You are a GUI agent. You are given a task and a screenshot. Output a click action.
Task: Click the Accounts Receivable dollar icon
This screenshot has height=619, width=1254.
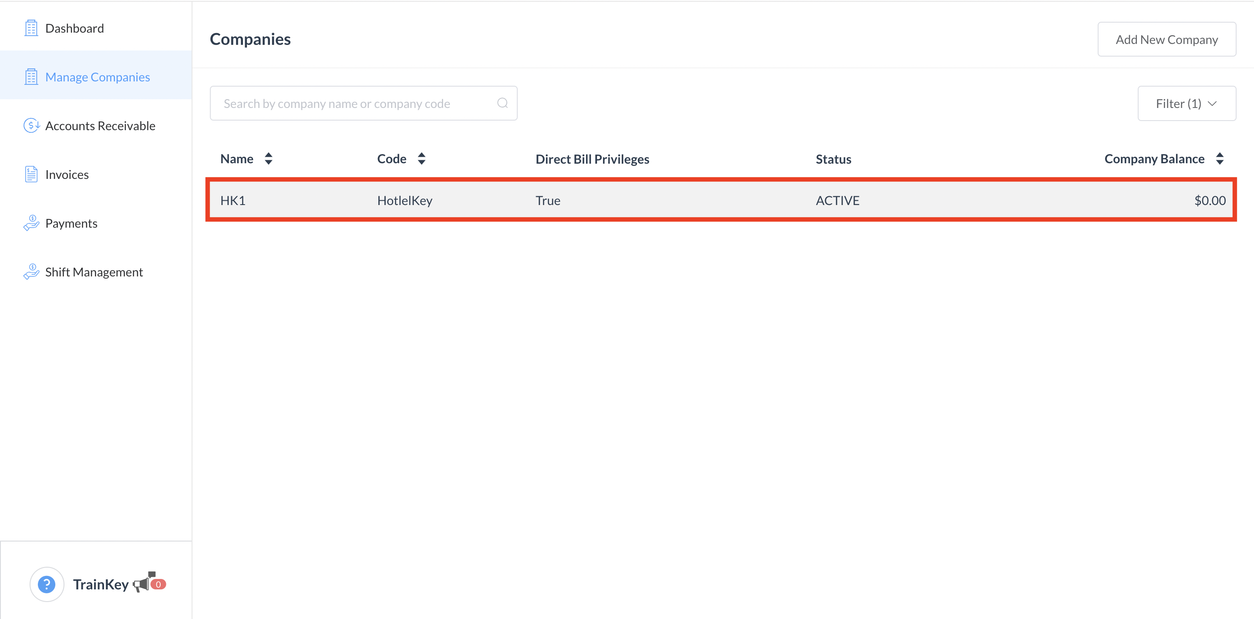[x=31, y=125]
